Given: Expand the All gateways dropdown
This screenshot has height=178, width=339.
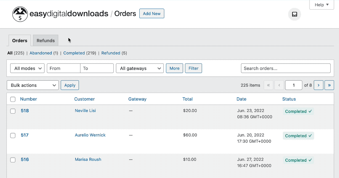Looking at the screenshot, I should (x=140, y=68).
